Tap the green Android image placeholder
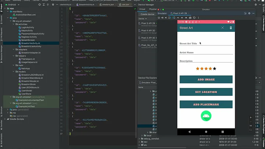265x149 pixels. [x=206, y=116]
